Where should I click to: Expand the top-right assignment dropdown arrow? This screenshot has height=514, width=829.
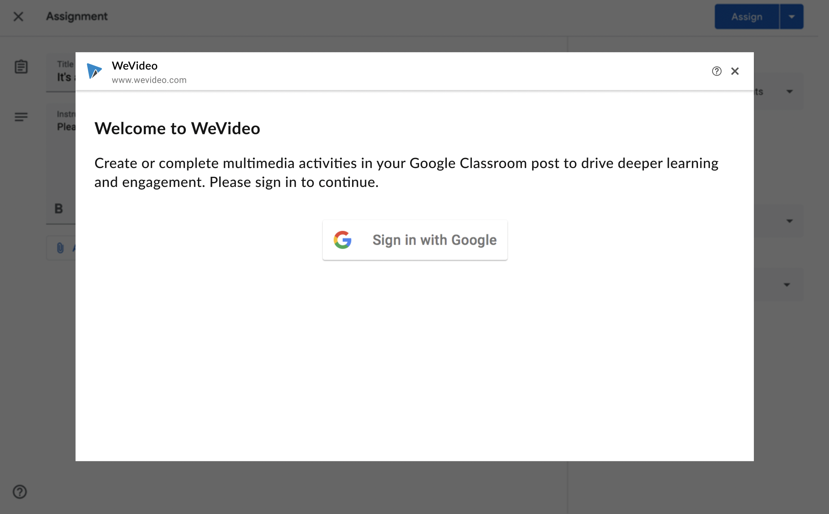tap(792, 16)
